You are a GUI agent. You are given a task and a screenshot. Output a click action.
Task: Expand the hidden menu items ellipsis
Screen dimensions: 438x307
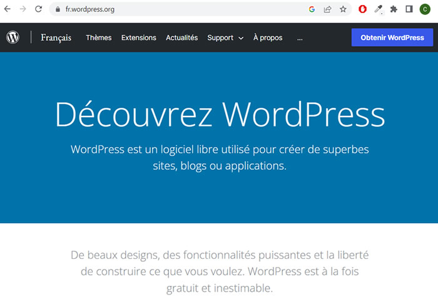point(300,38)
